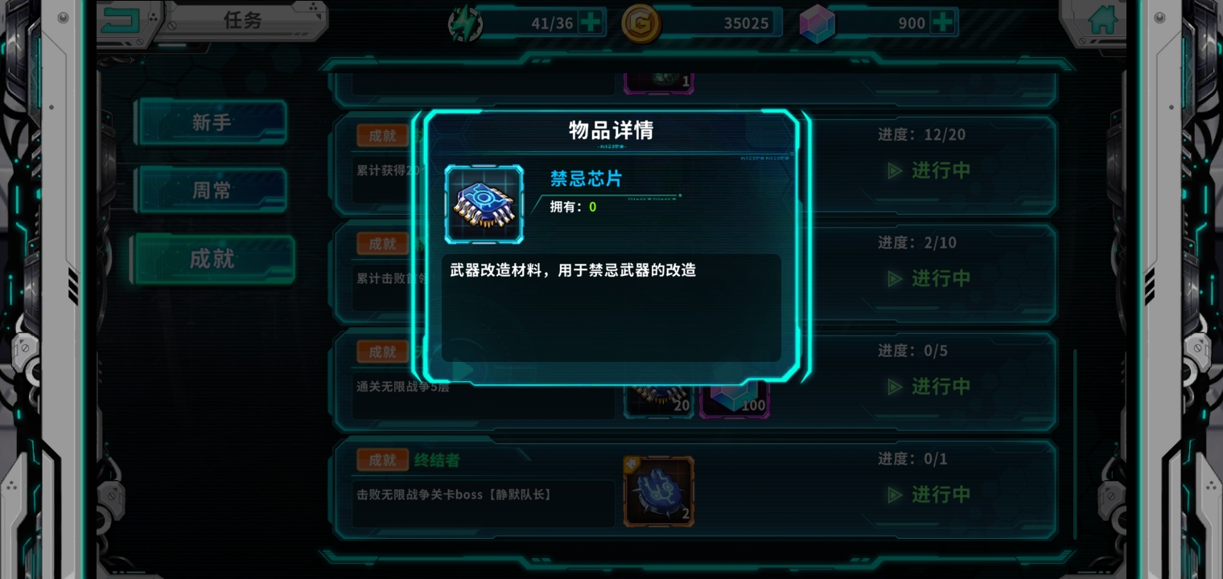Click the 禁忌芯片 chip icon in the dialog
Screen dimensions: 1223x579
click(x=484, y=204)
